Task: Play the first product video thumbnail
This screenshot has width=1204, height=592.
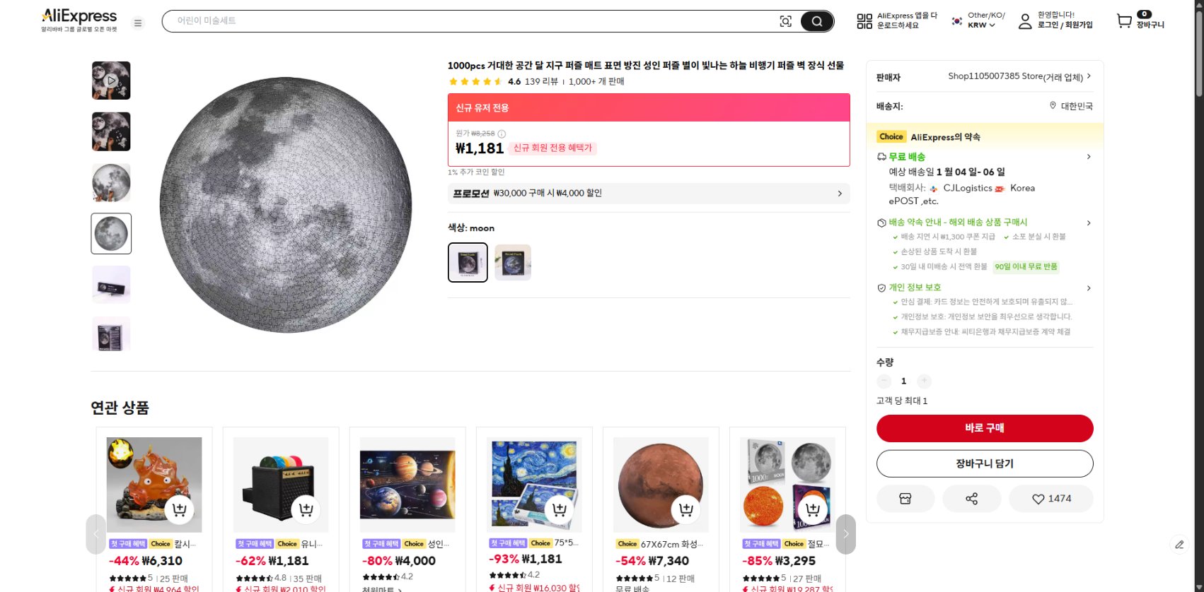Action: point(111,81)
